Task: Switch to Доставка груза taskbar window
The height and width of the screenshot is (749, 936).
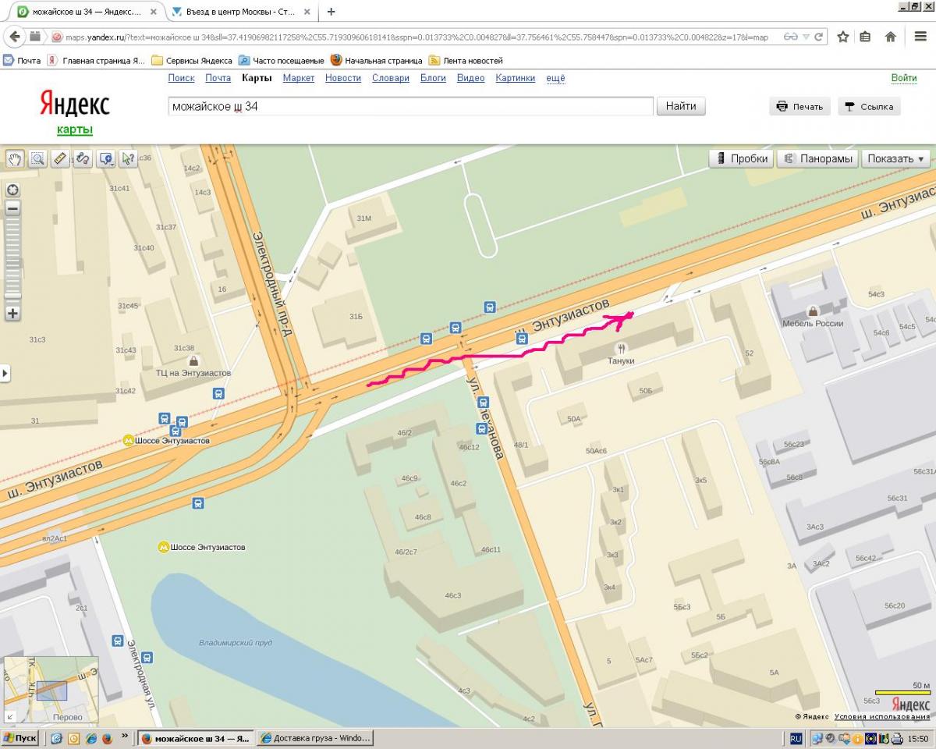Action: 315,738
